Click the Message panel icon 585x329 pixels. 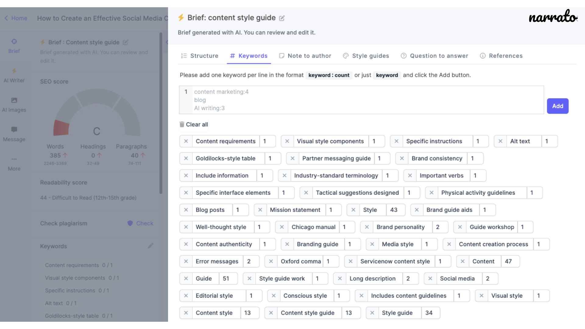tap(14, 129)
